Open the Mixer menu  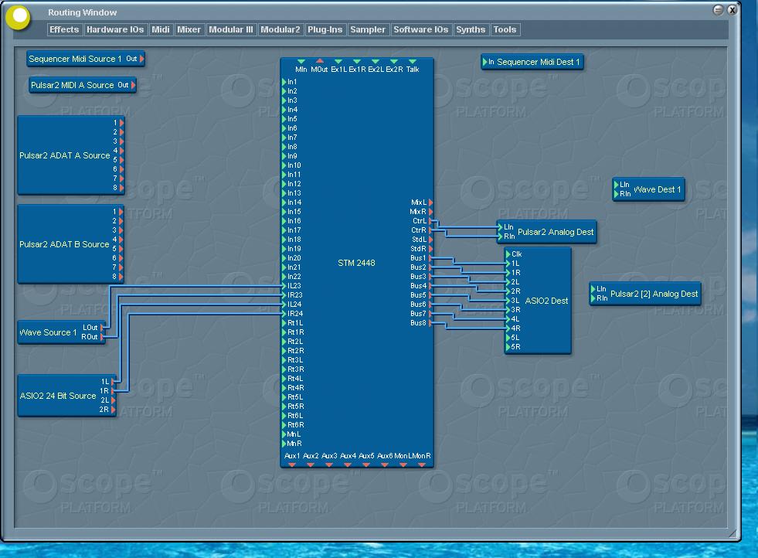189,29
